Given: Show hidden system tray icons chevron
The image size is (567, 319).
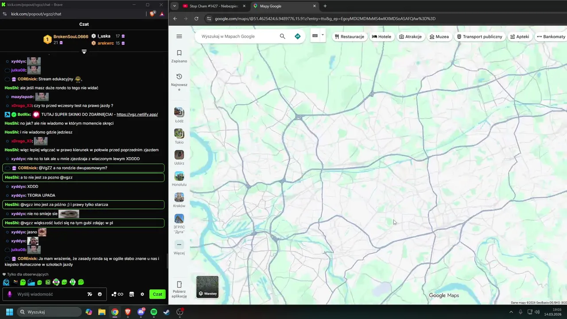Looking at the screenshot, I should click(x=511, y=312).
